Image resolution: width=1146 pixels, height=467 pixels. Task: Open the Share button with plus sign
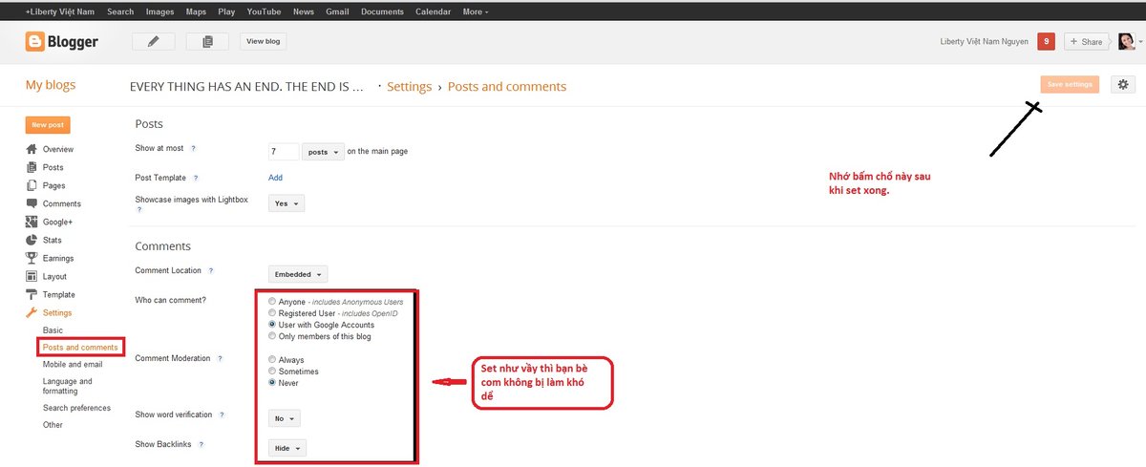1086,41
